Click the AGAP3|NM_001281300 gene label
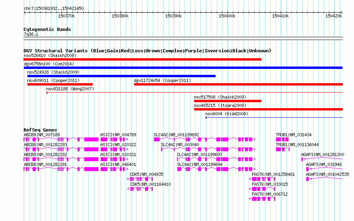Image resolution: width=354 pixels, height=221 pixels. coord(323,155)
